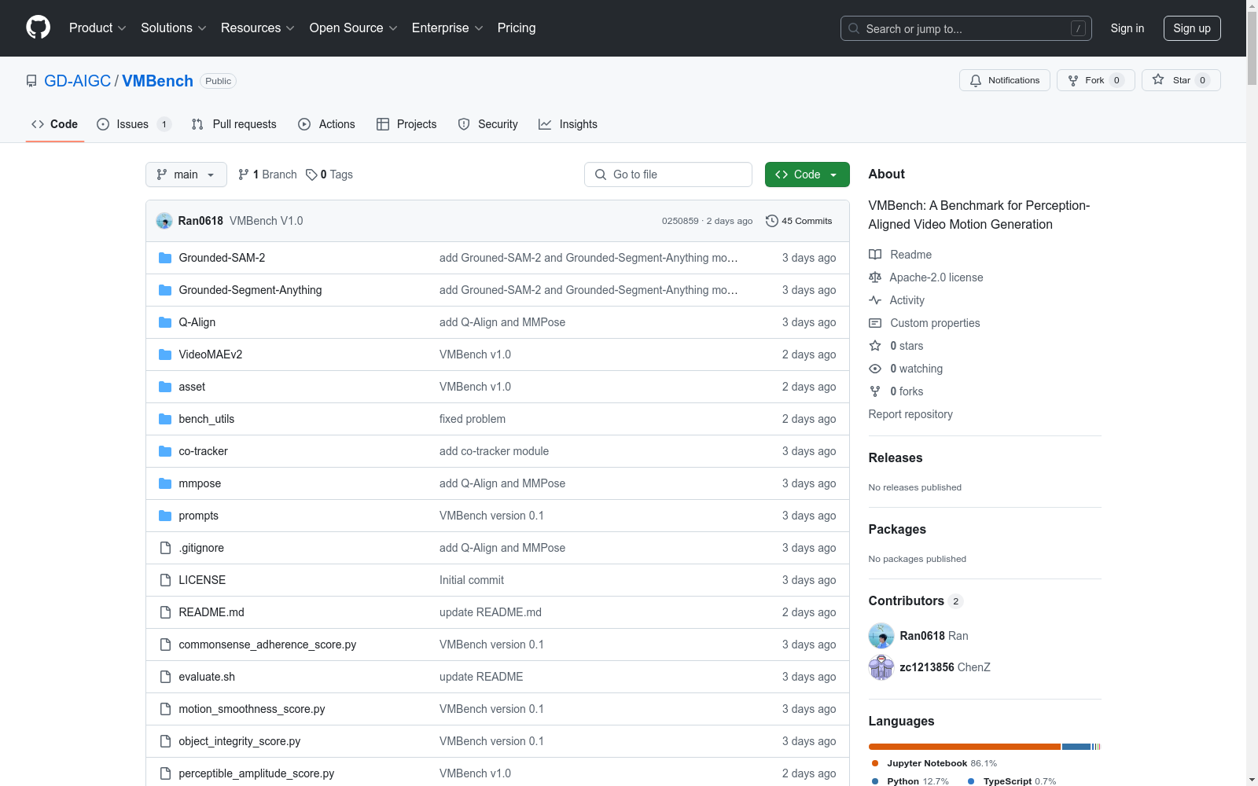Star the VMBench repository
The height and width of the screenshot is (786, 1258).
click(x=1181, y=80)
